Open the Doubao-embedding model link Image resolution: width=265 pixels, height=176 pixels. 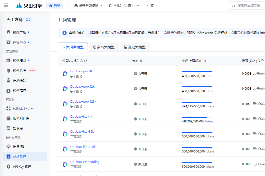(x=85, y=162)
